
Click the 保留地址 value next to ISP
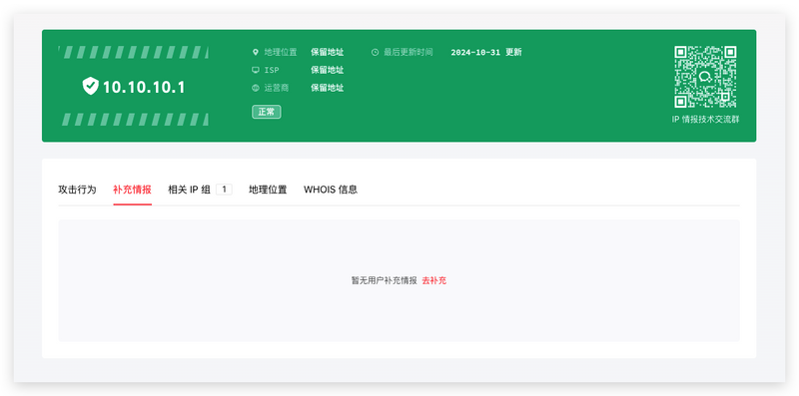click(328, 70)
